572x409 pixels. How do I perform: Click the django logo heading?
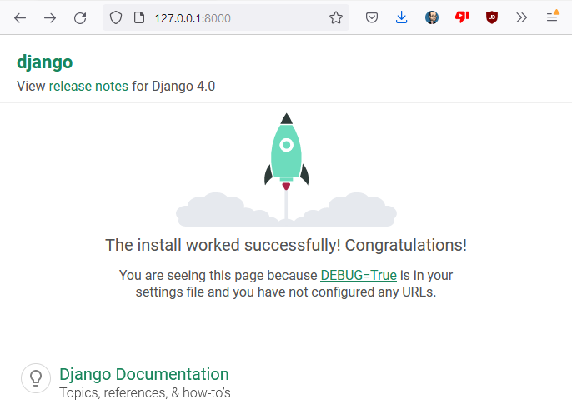[45, 62]
